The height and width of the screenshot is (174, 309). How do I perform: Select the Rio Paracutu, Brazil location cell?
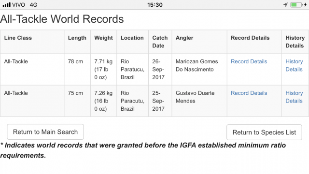pyautogui.click(x=133, y=101)
